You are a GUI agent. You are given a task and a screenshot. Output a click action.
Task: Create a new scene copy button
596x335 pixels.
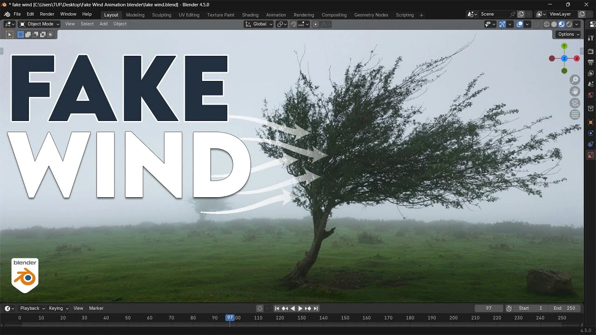tap(521, 14)
